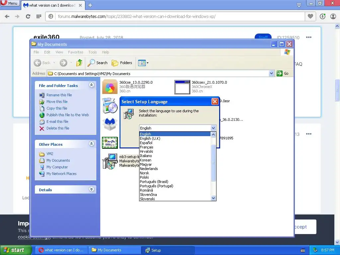Open Opera downloads icon
Viewport: 340px width, 255px height.
tap(322, 16)
